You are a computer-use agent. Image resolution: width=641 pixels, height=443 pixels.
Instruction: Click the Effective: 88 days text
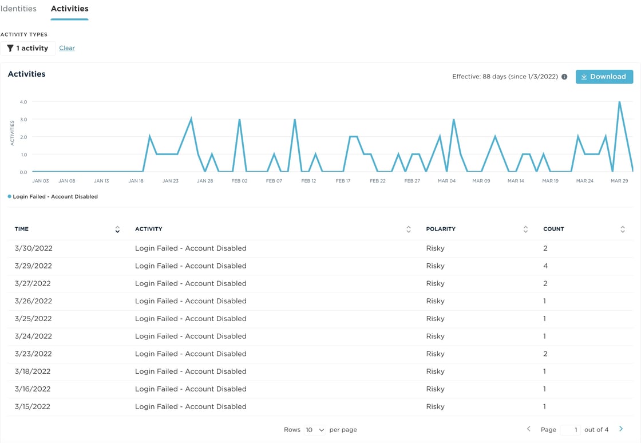click(505, 77)
